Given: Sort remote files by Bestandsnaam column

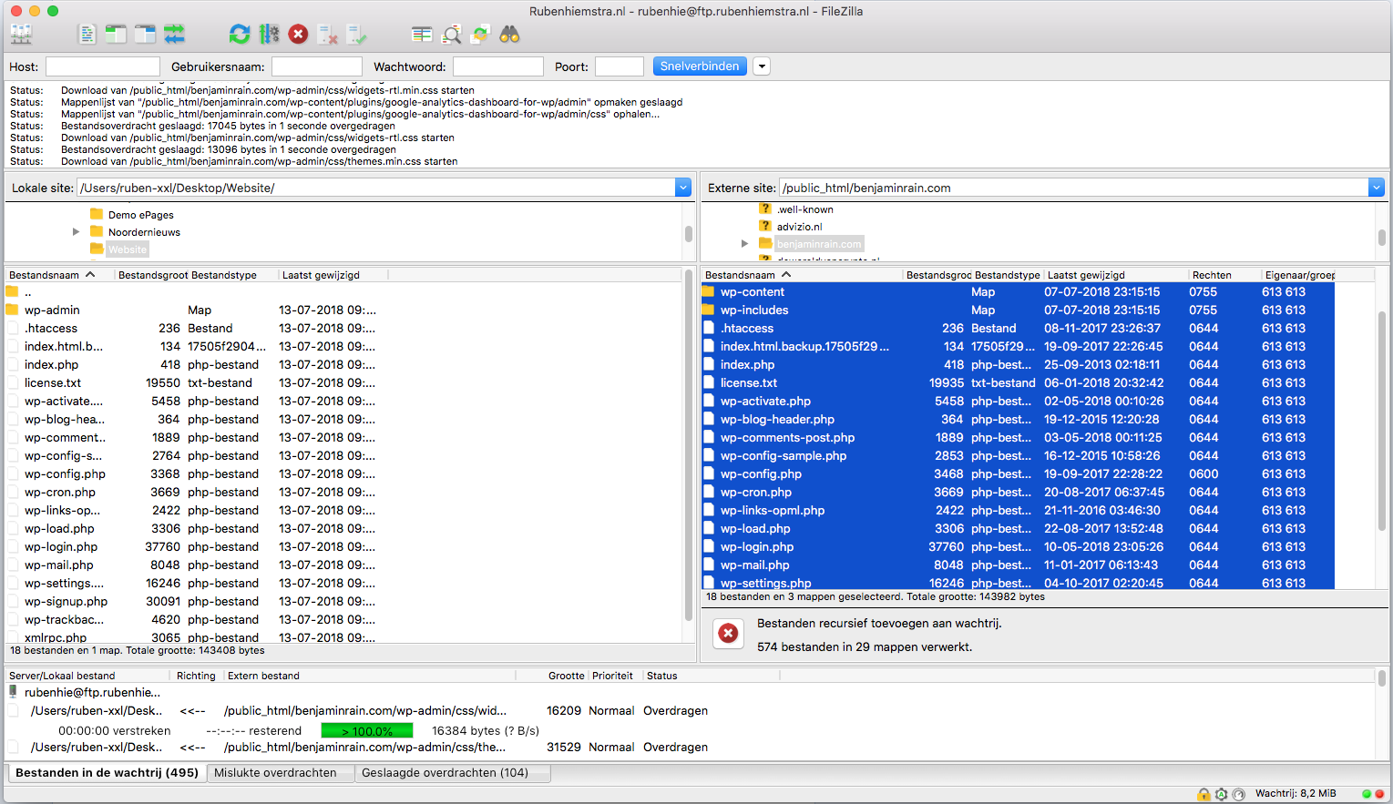Looking at the screenshot, I should pyautogui.click(x=802, y=275).
